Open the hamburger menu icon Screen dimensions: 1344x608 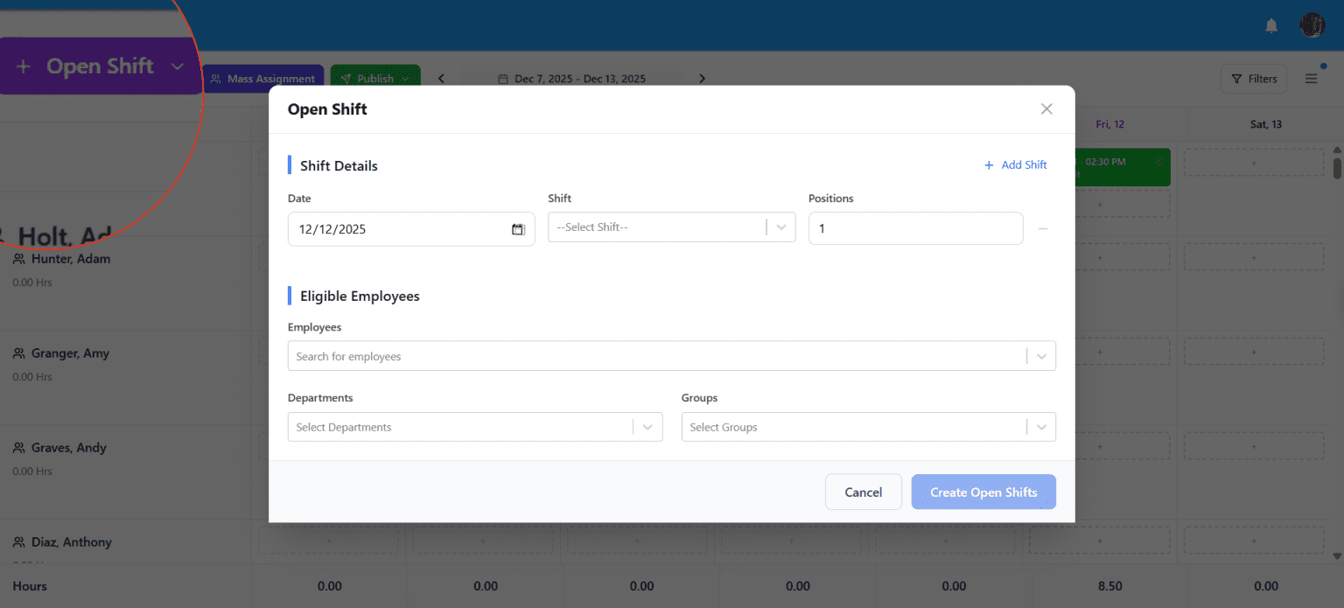(x=1311, y=79)
